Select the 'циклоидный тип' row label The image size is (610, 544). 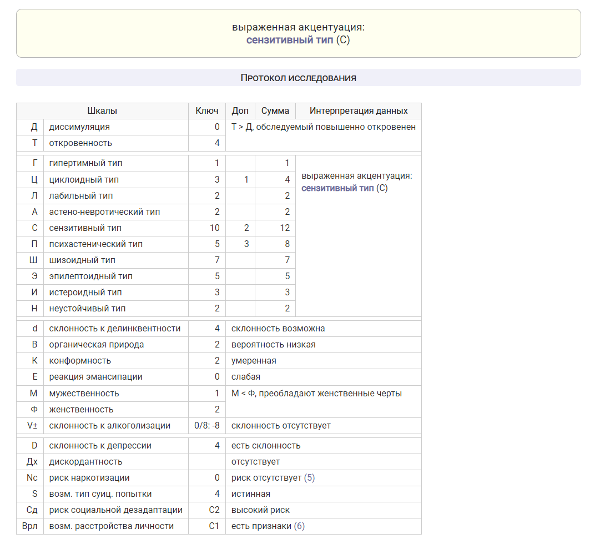(x=84, y=180)
